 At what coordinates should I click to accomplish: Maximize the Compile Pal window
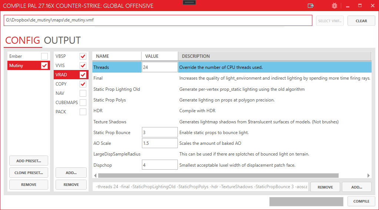click(360, 6)
